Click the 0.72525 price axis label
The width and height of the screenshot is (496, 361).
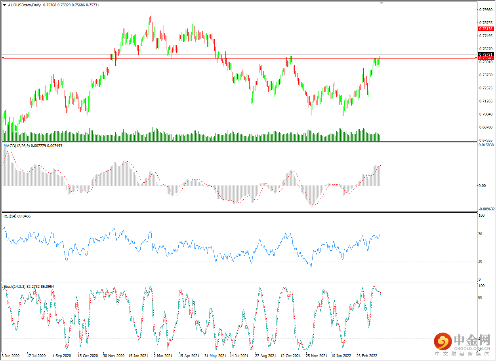(x=486, y=88)
